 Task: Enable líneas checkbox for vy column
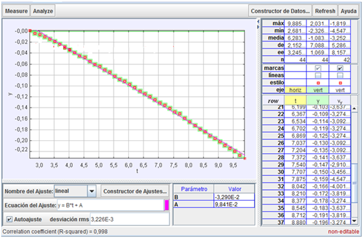[x=340, y=75]
